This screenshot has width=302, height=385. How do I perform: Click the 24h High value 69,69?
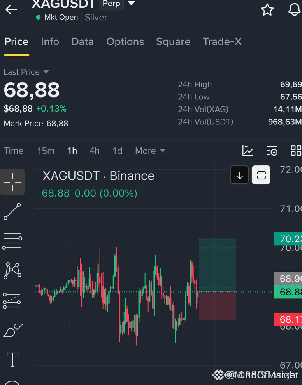(291, 85)
